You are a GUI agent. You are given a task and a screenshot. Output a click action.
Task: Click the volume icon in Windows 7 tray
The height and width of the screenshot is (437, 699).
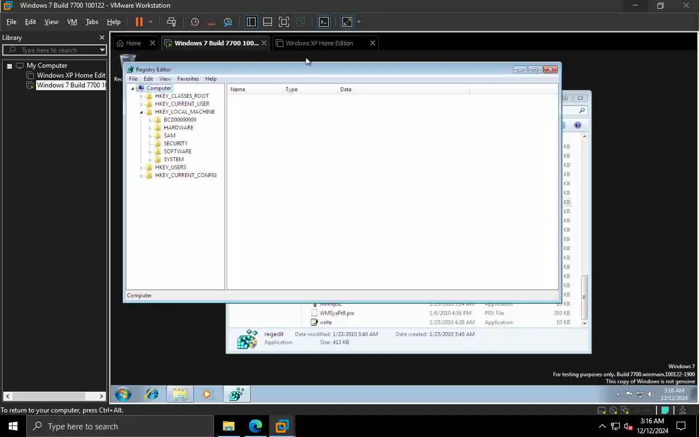click(x=650, y=394)
